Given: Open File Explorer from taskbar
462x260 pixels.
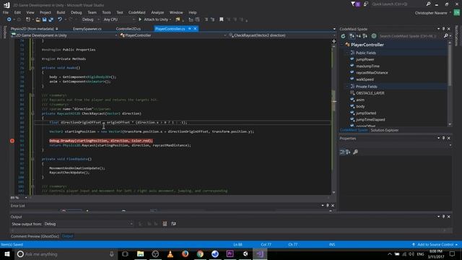Looking at the screenshot, I should (x=140, y=253).
